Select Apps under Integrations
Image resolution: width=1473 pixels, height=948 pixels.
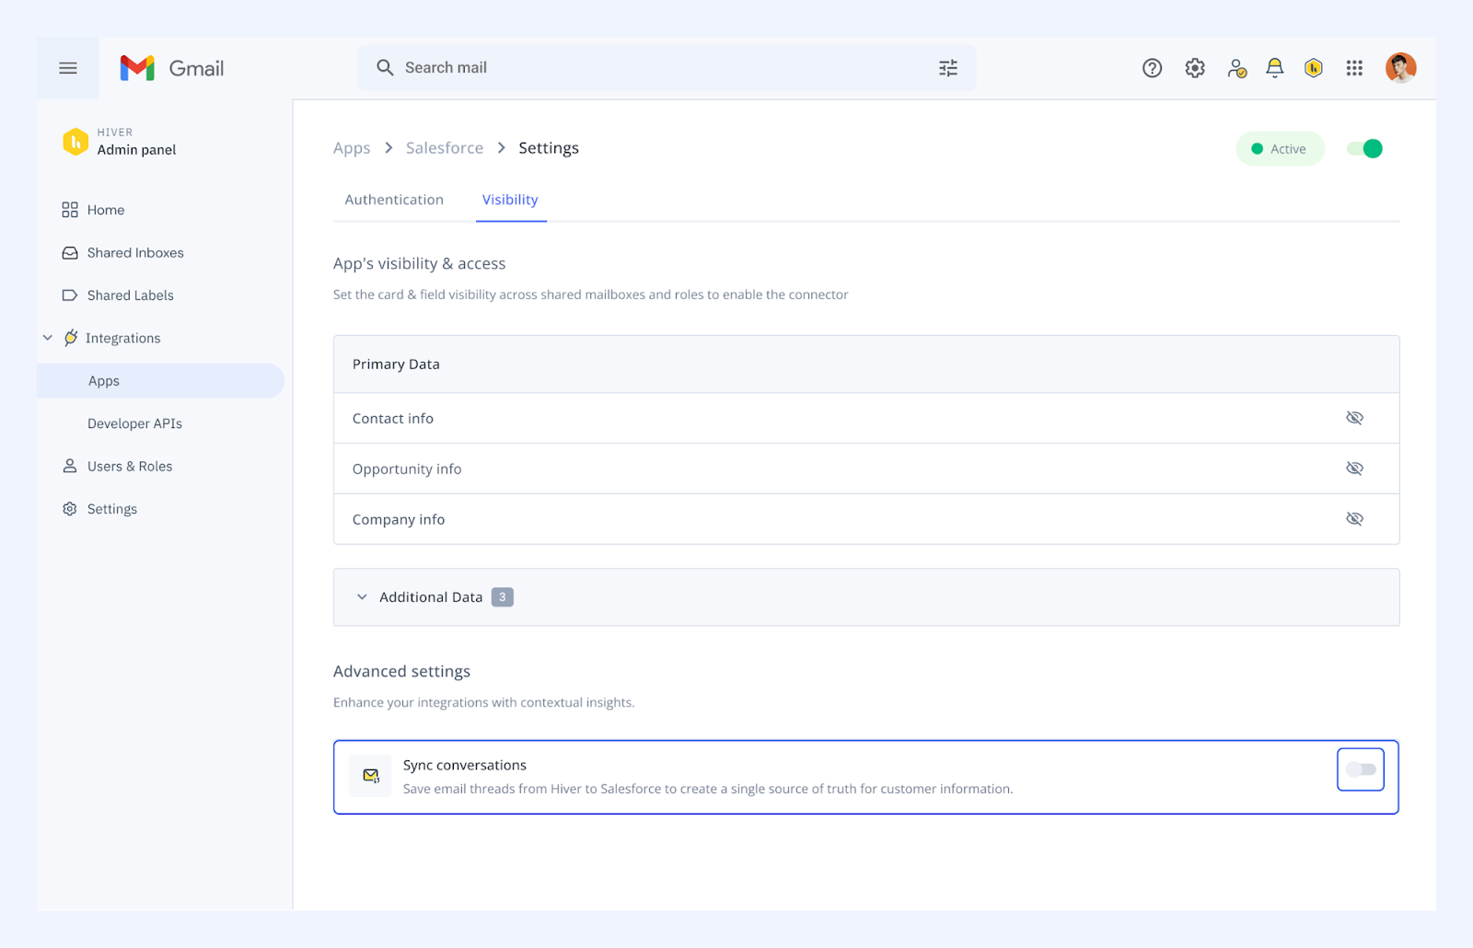tap(160, 381)
